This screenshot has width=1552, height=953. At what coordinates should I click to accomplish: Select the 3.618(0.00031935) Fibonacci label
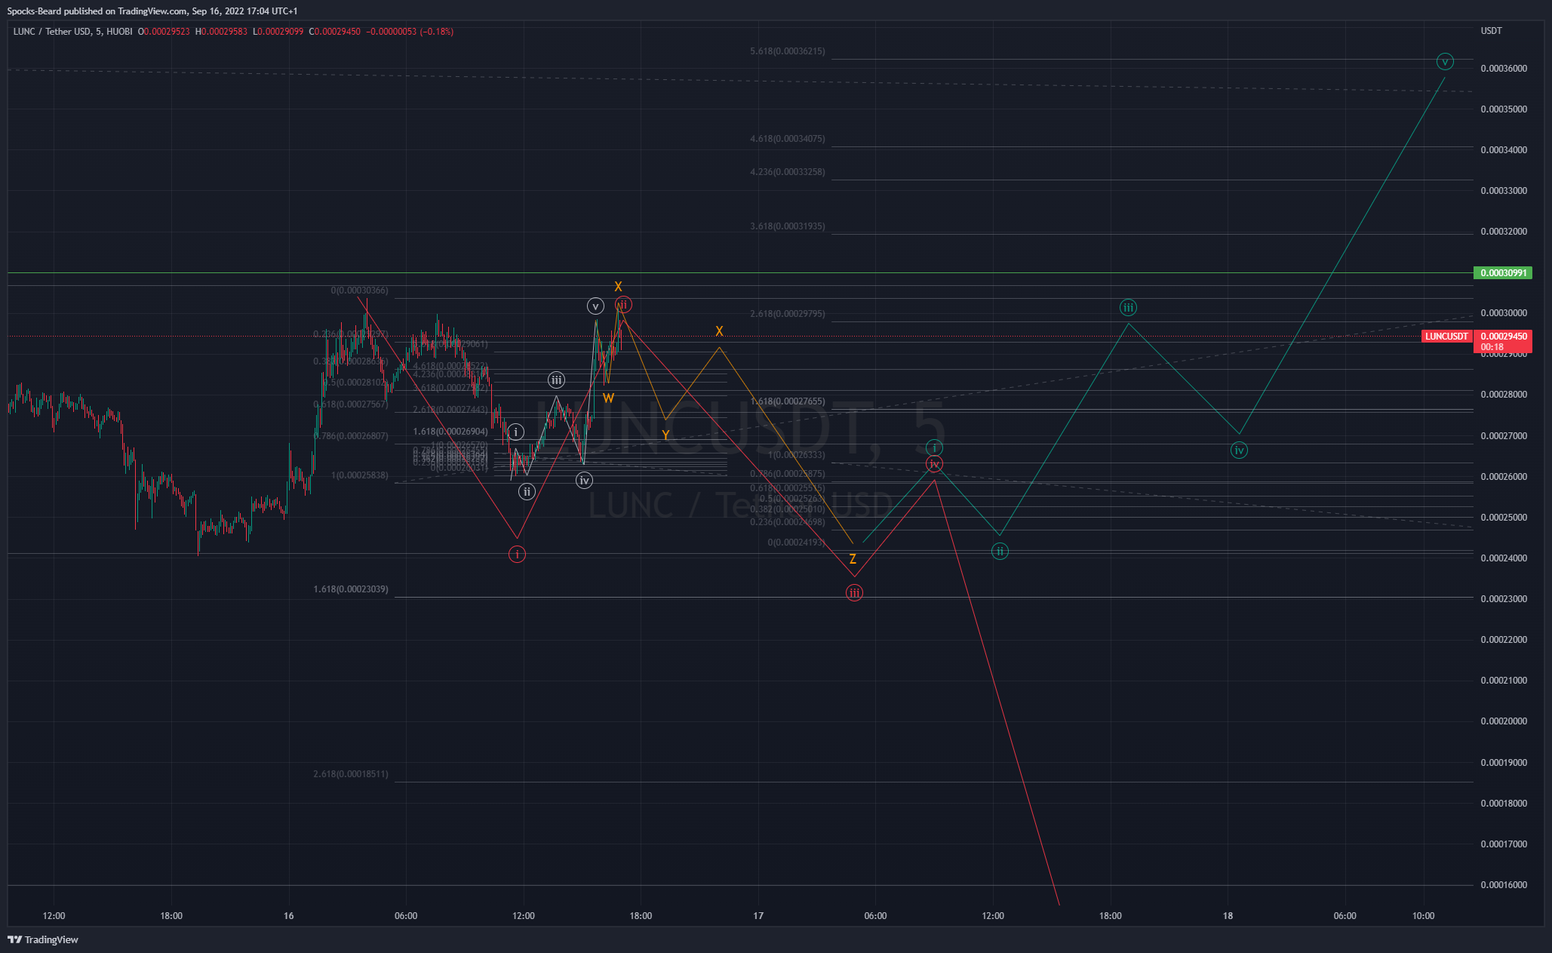788,226
